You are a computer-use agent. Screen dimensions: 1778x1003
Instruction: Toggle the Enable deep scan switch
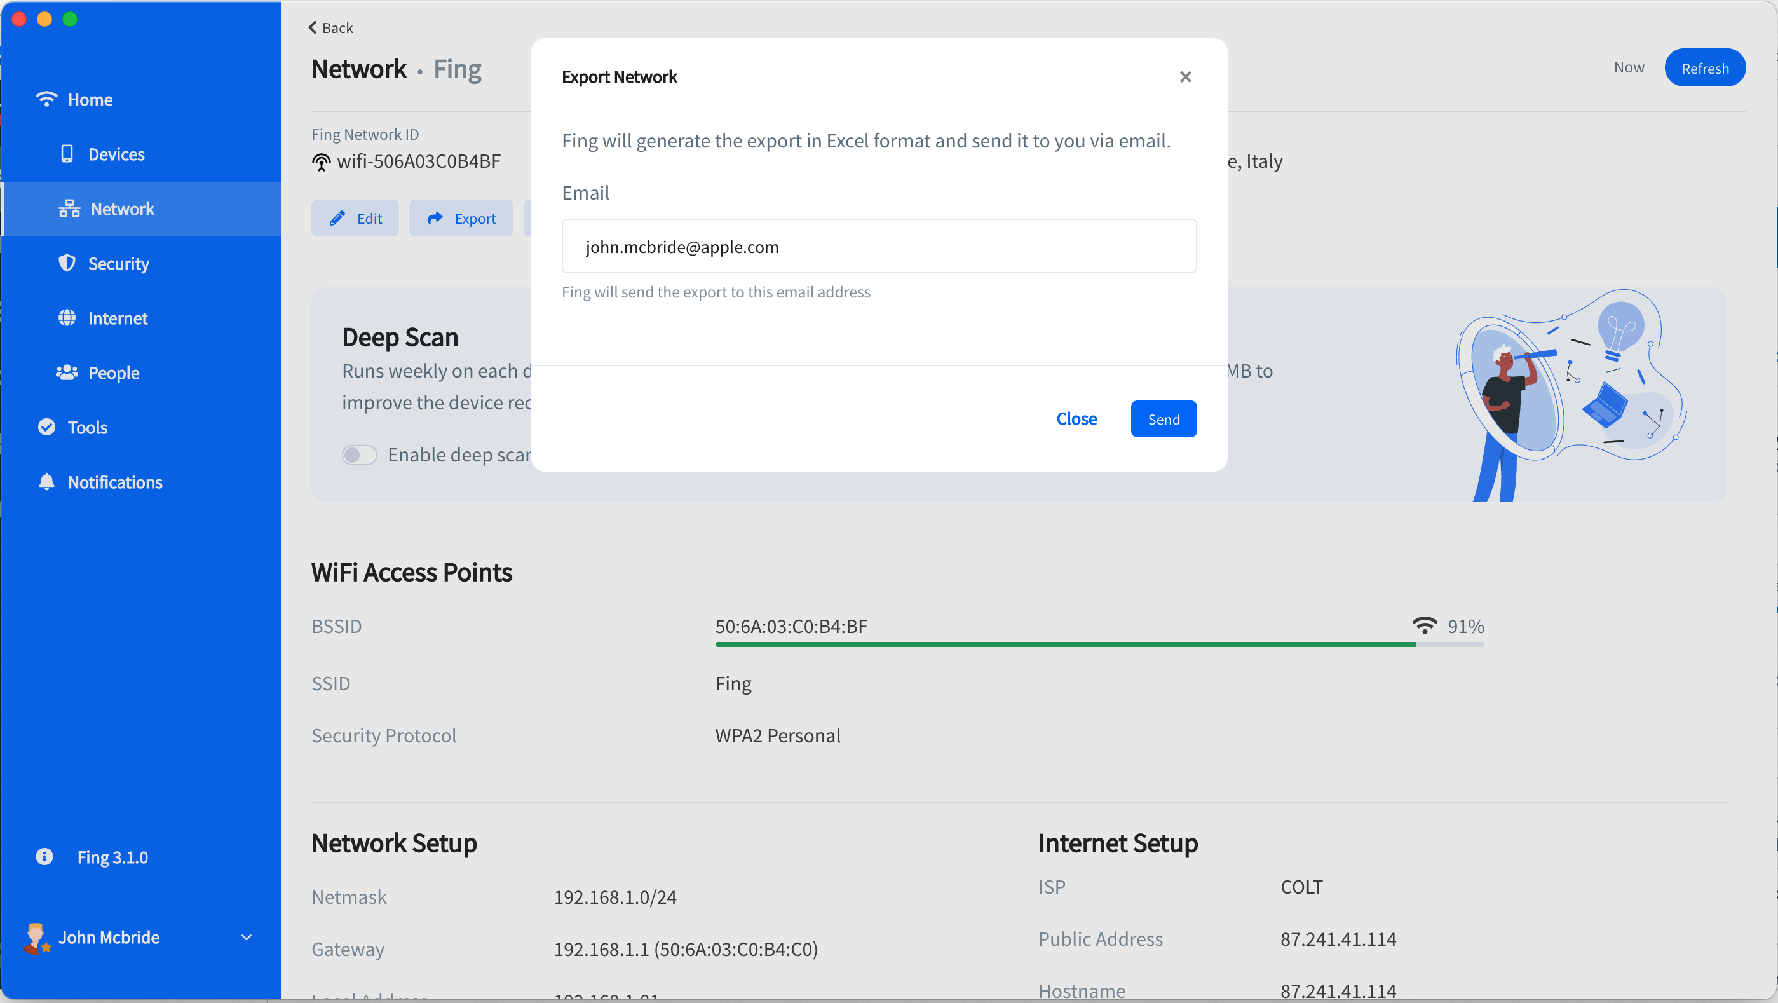[x=360, y=455]
